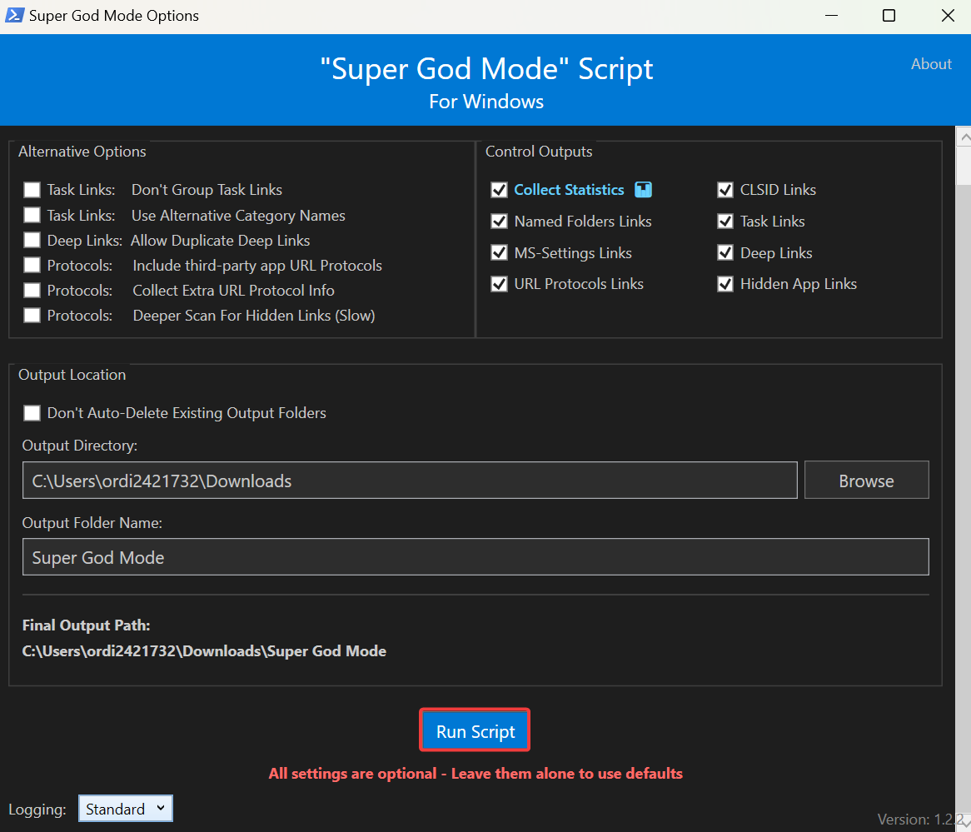Maximize the Super God Mode Options window

coord(889,16)
